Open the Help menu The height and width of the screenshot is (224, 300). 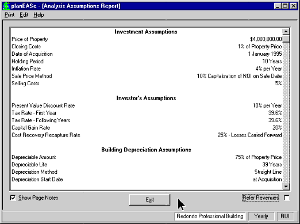point(39,15)
